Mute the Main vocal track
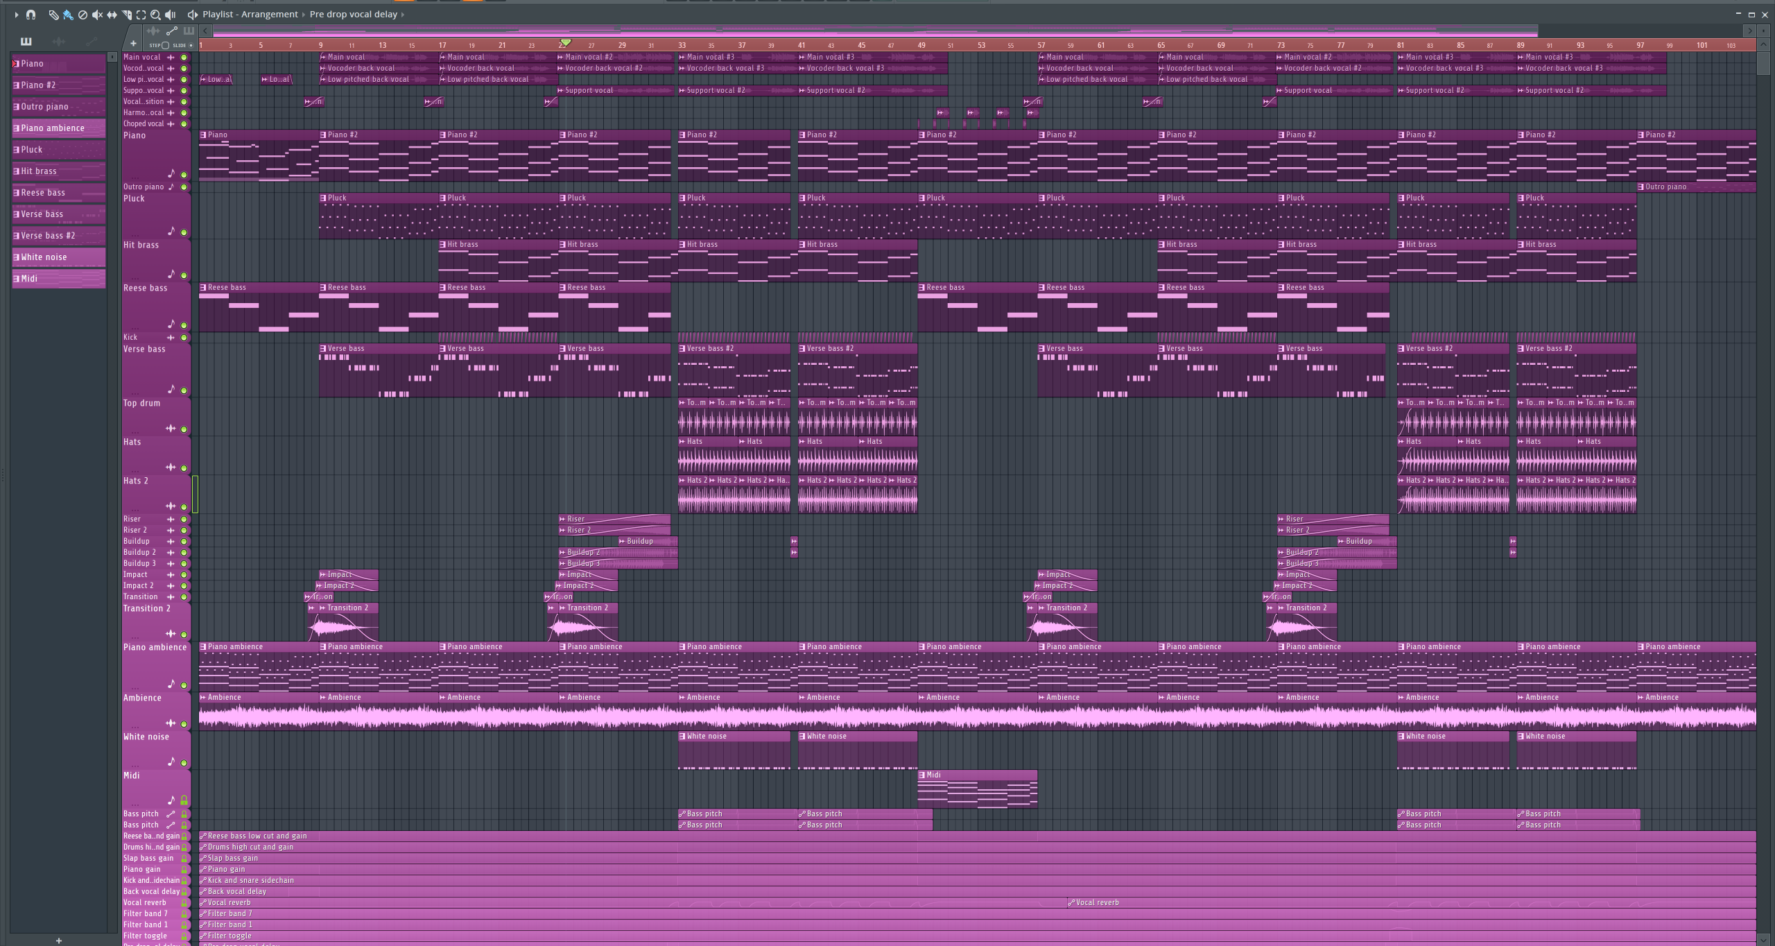This screenshot has height=946, width=1775. (x=184, y=58)
